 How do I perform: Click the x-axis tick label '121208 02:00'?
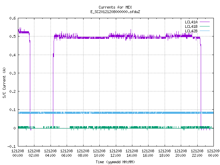(34, 153)
